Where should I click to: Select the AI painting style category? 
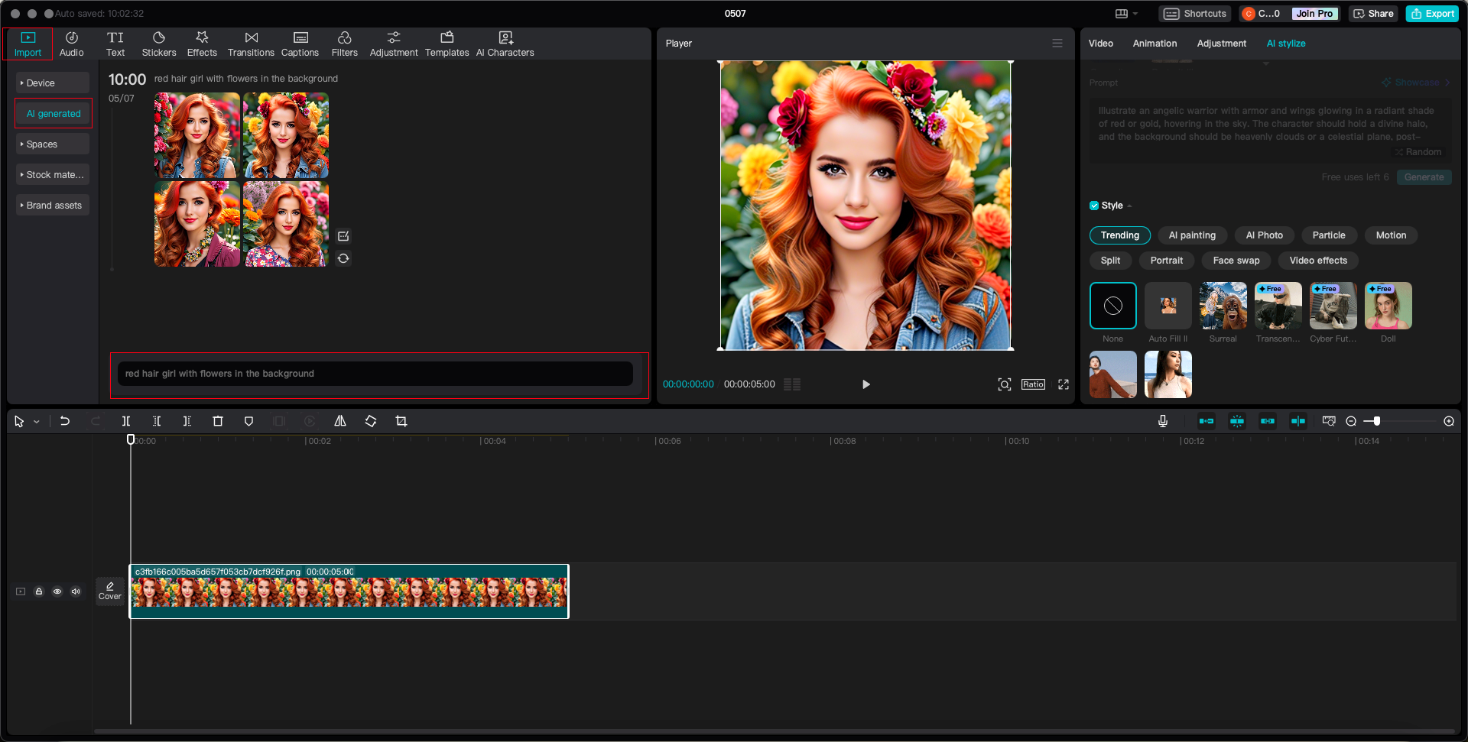tap(1191, 235)
